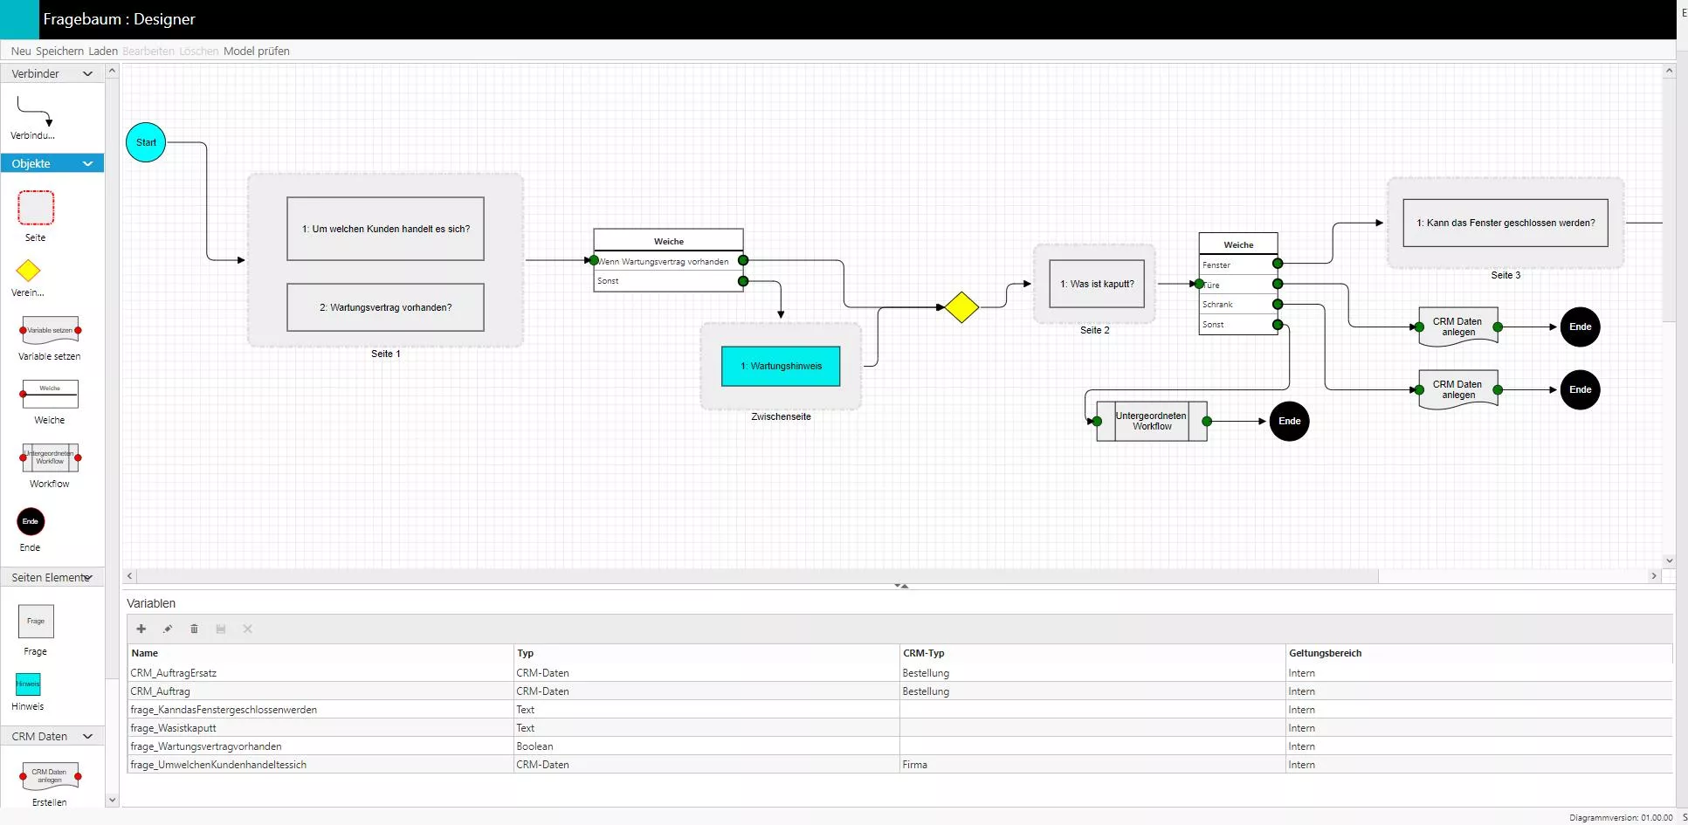
Task: Collapse the Verbinder section
Action: 87,74
